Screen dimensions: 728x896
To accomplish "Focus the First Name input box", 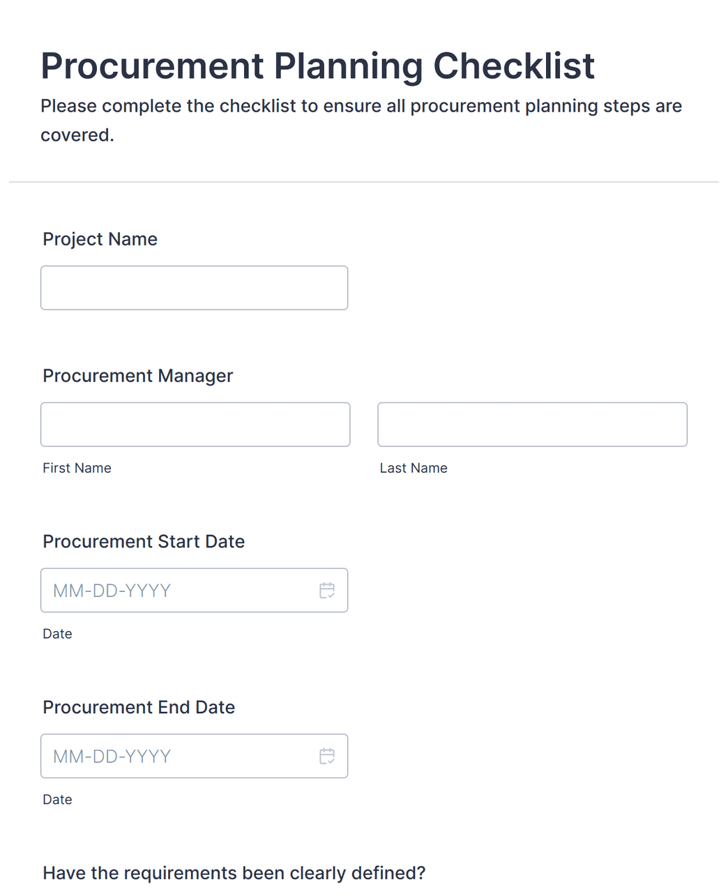I will pos(195,425).
